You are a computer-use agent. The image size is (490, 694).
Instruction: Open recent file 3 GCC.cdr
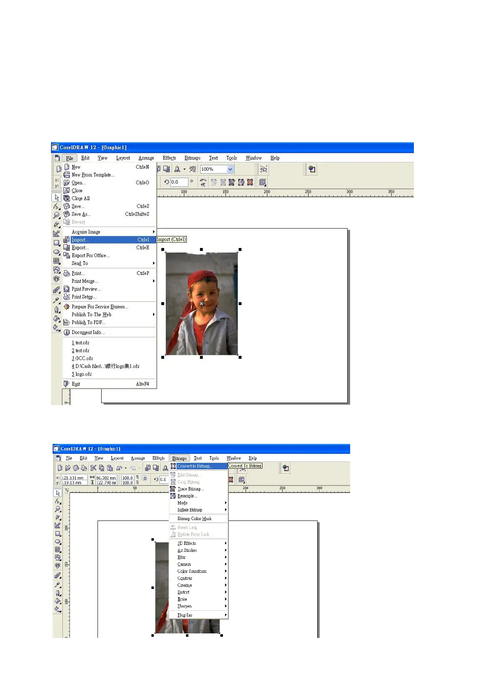pos(109,359)
